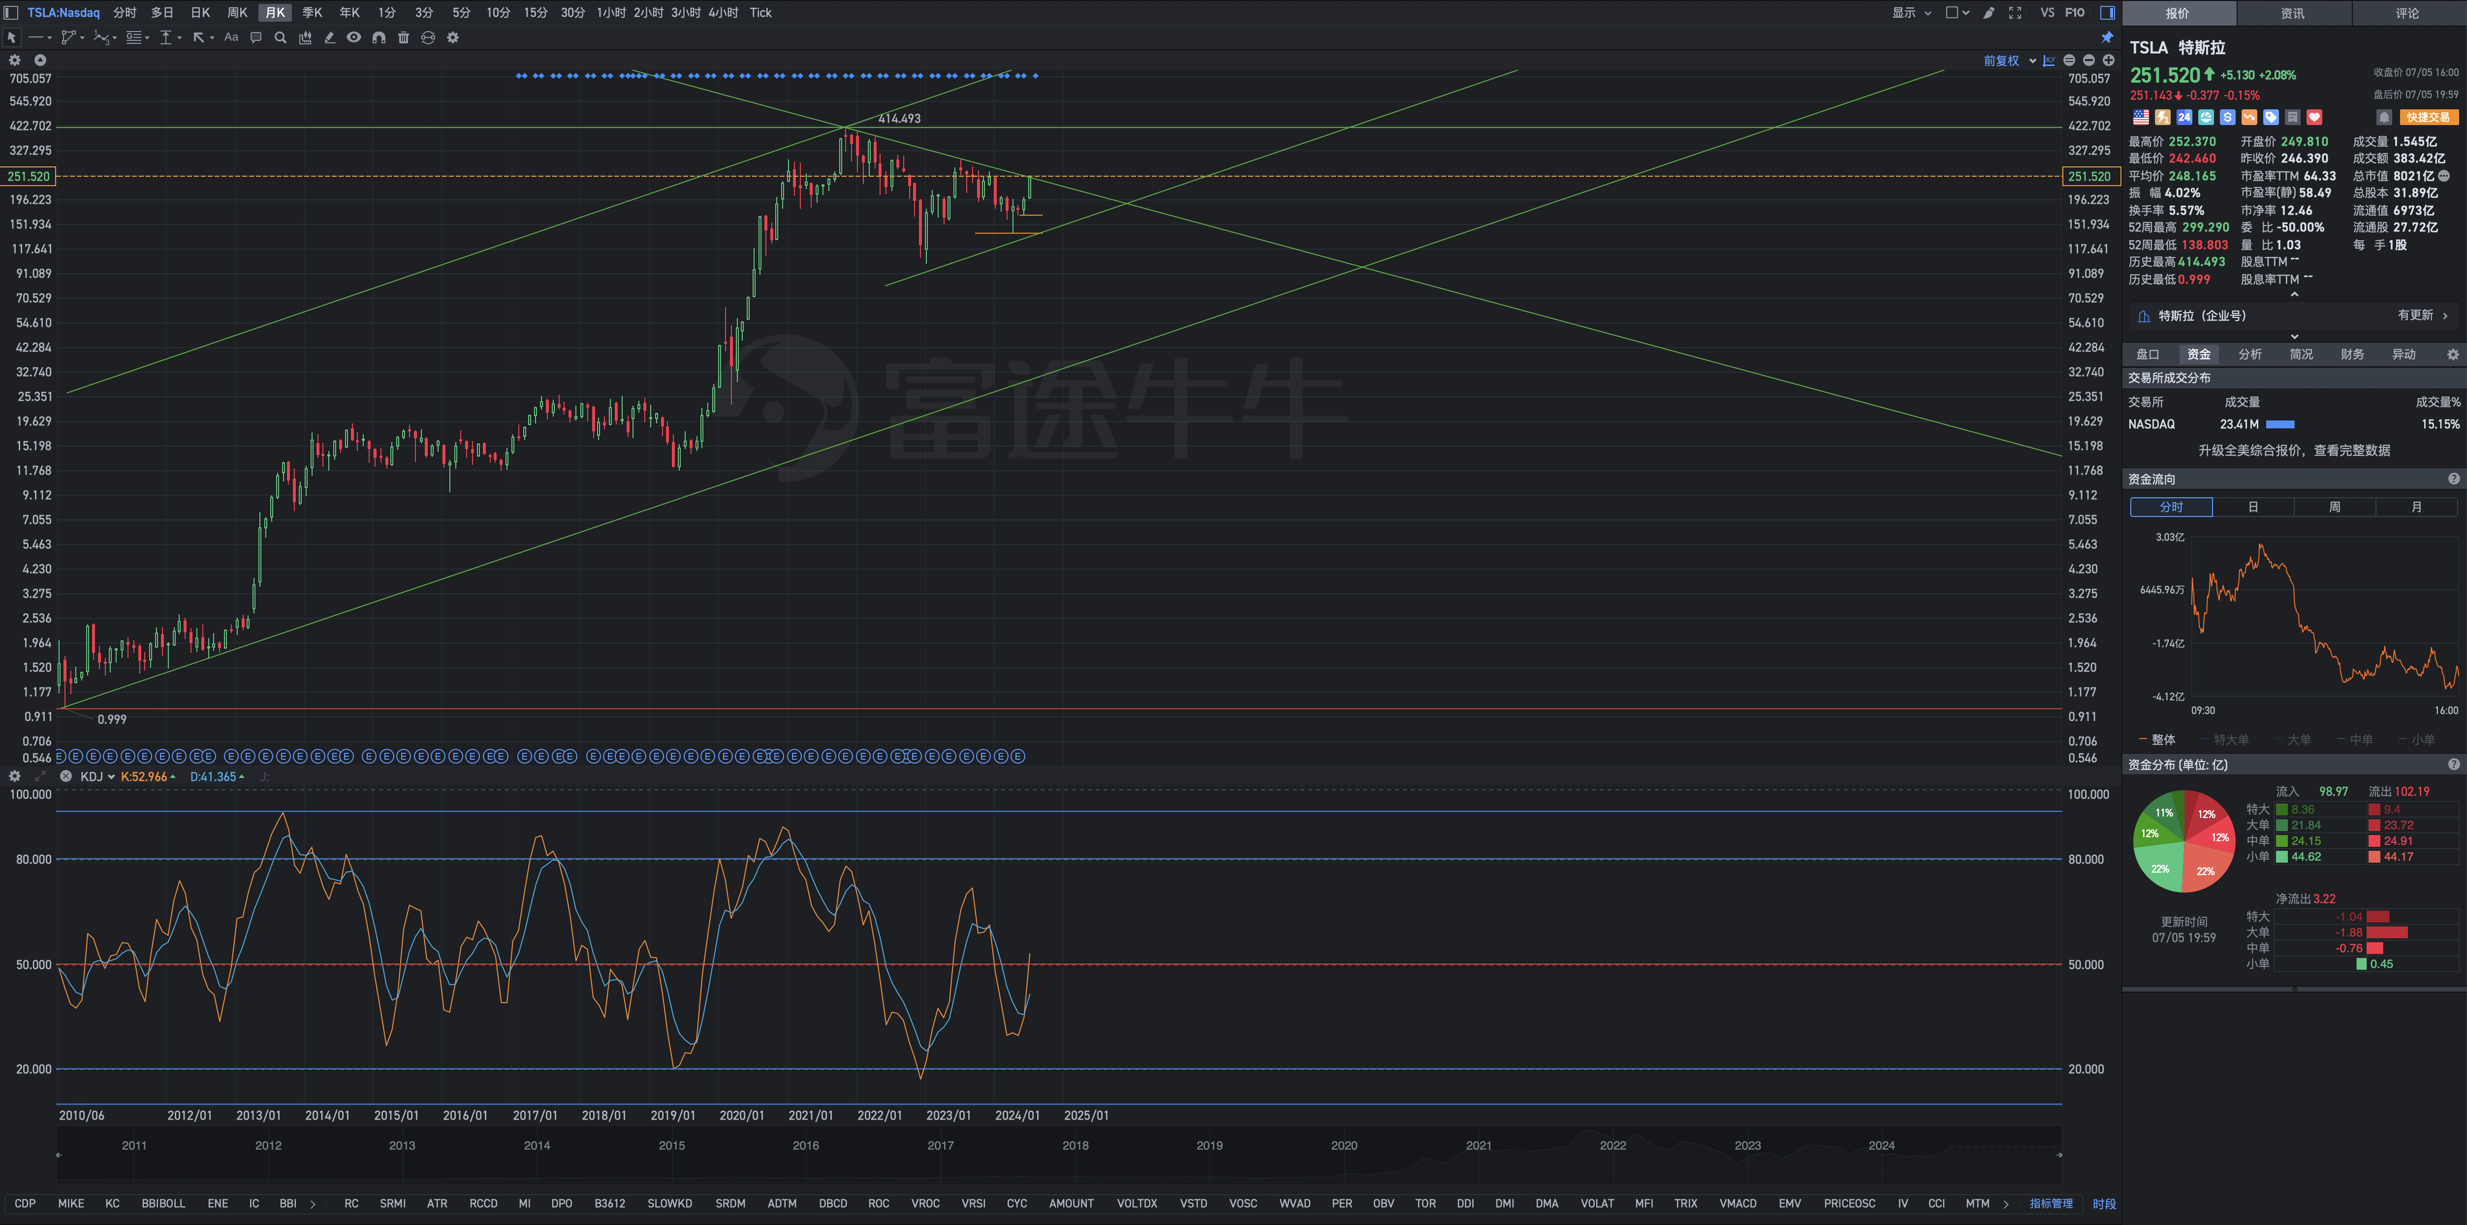
Task: Select the eraser drawing tool
Action: [x=329, y=37]
